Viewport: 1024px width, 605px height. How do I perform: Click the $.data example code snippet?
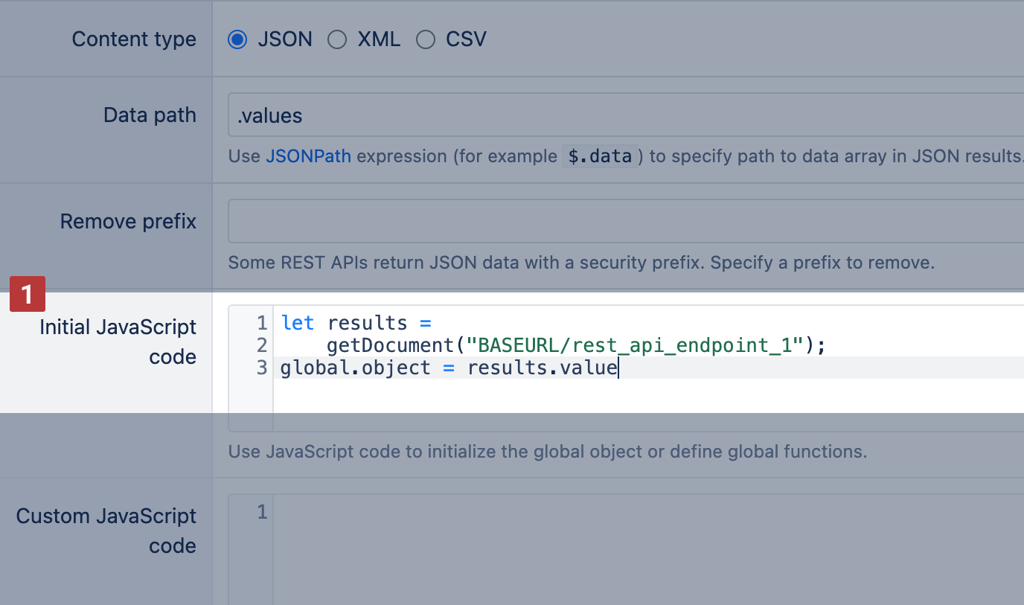click(600, 156)
